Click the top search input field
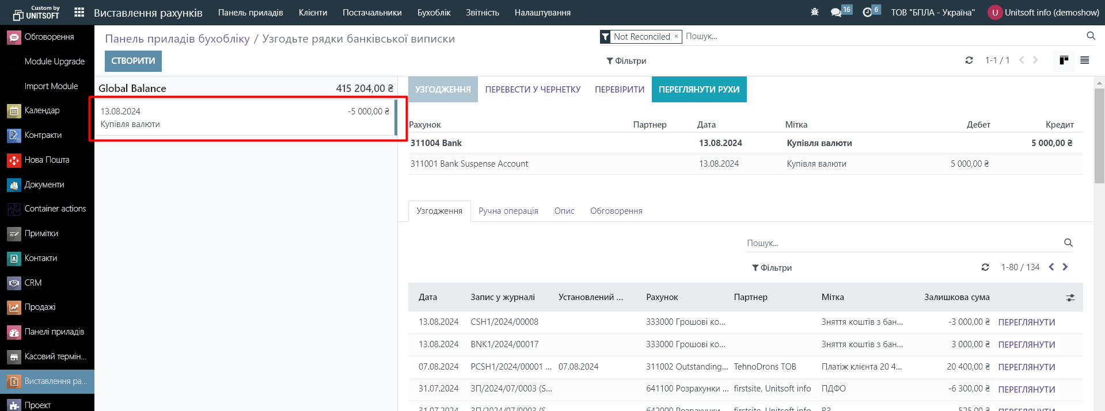 (x=881, y=36)
